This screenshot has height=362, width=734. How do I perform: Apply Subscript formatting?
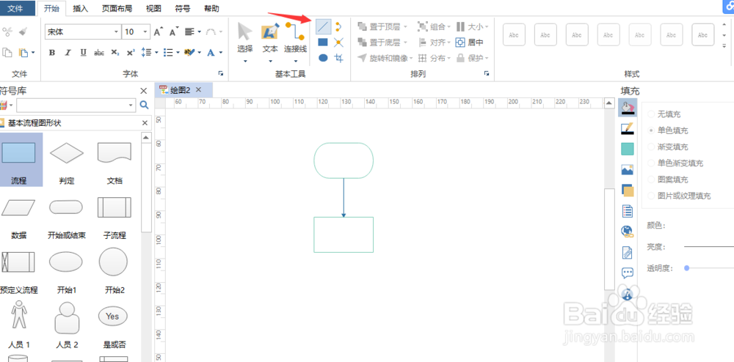115,52
